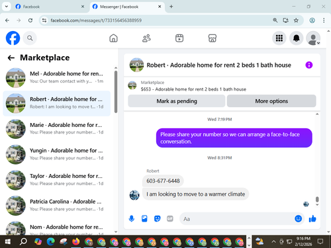The image size is (331, 248).
Task: Reload the page
Action: pos(30,21)
